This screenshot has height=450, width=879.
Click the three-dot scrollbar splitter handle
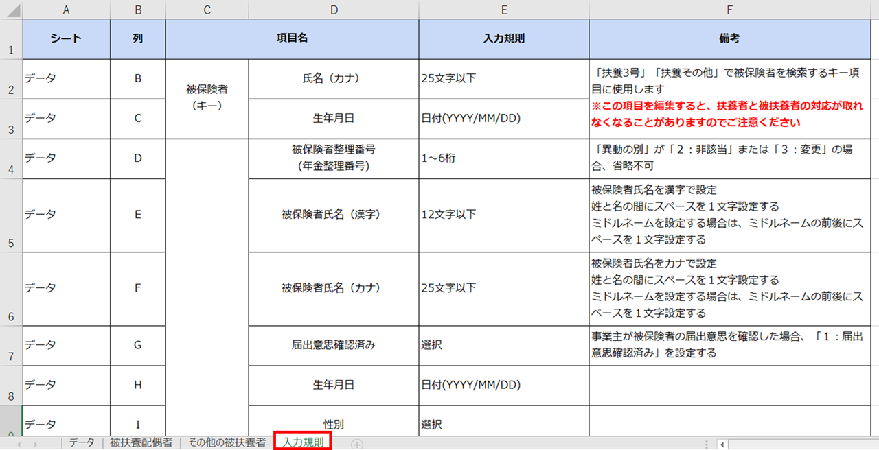coord(706,444)
